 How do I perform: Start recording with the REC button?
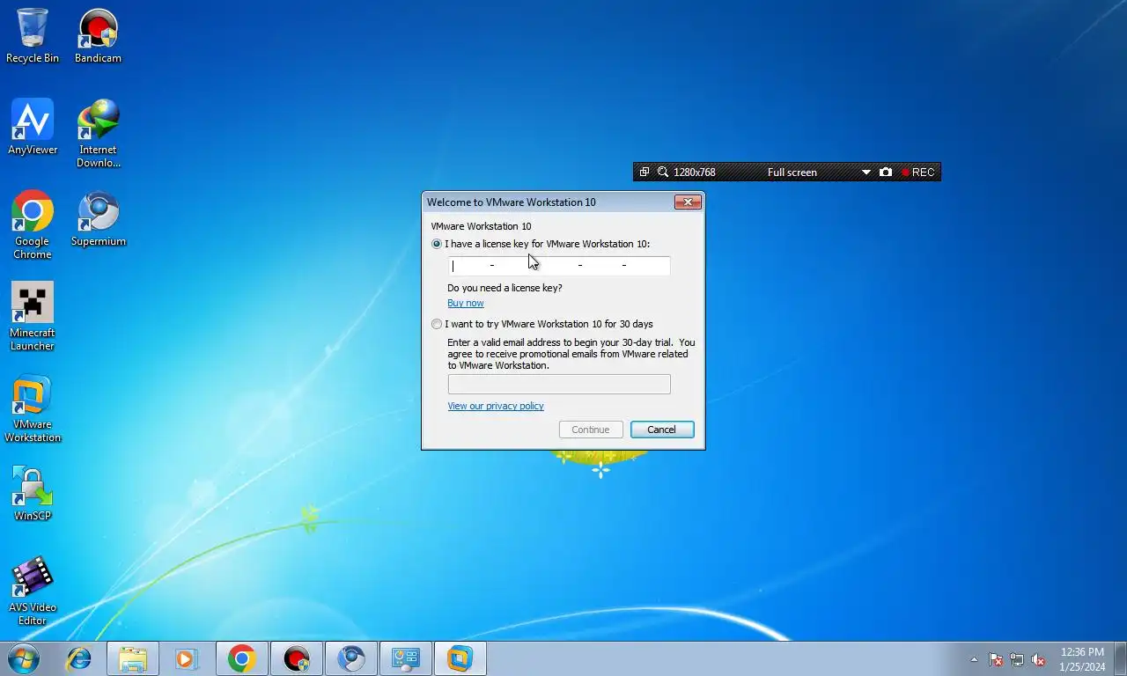point(918,173)
